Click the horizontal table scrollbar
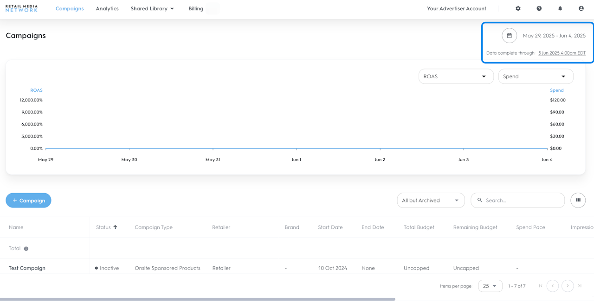This screenshot has width=594, height=308. click(x=197, y=299)
